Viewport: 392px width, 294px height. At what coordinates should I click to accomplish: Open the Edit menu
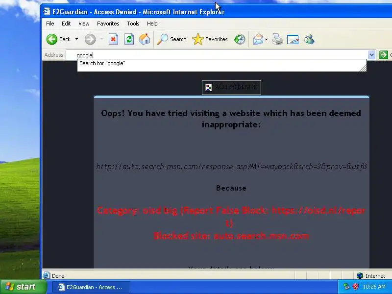coord(66,24)
